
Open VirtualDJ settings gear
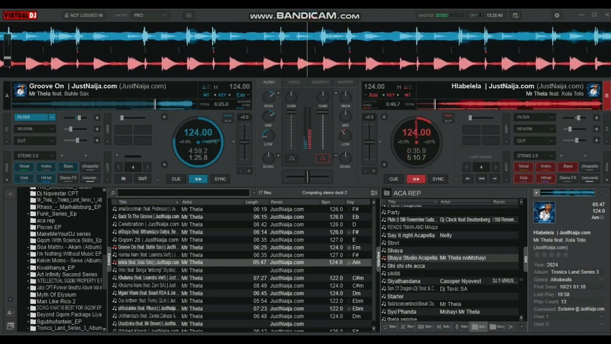click(x=557, y=15)
